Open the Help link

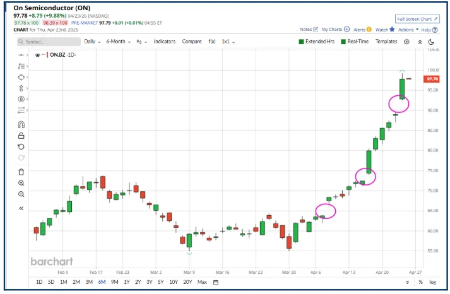[x=429, y=30]
